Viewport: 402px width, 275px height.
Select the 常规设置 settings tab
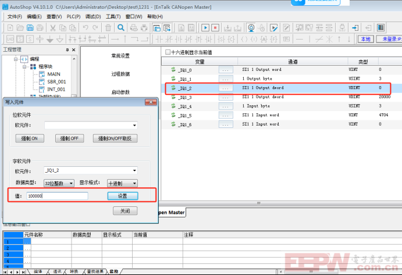120,56
